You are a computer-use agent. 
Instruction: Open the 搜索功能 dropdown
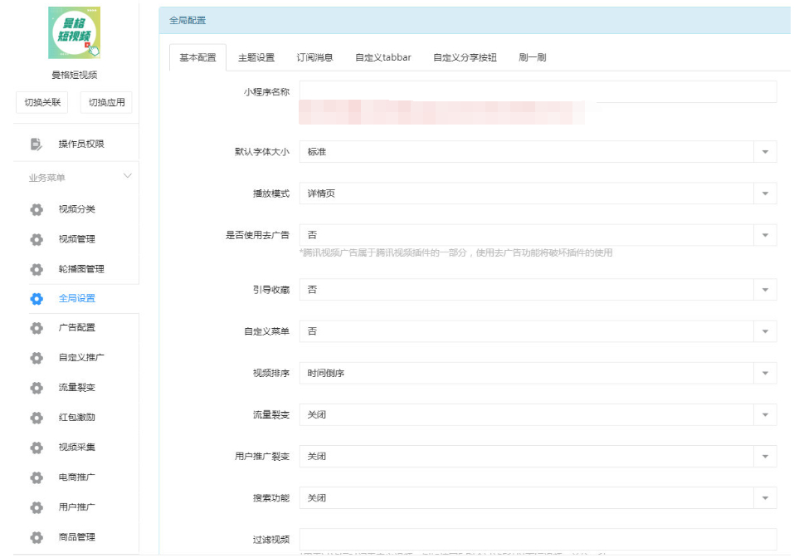click(538, 497)
